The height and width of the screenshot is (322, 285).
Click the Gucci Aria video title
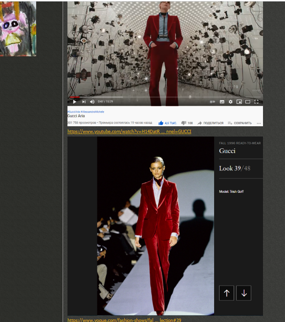click(76, 116)
